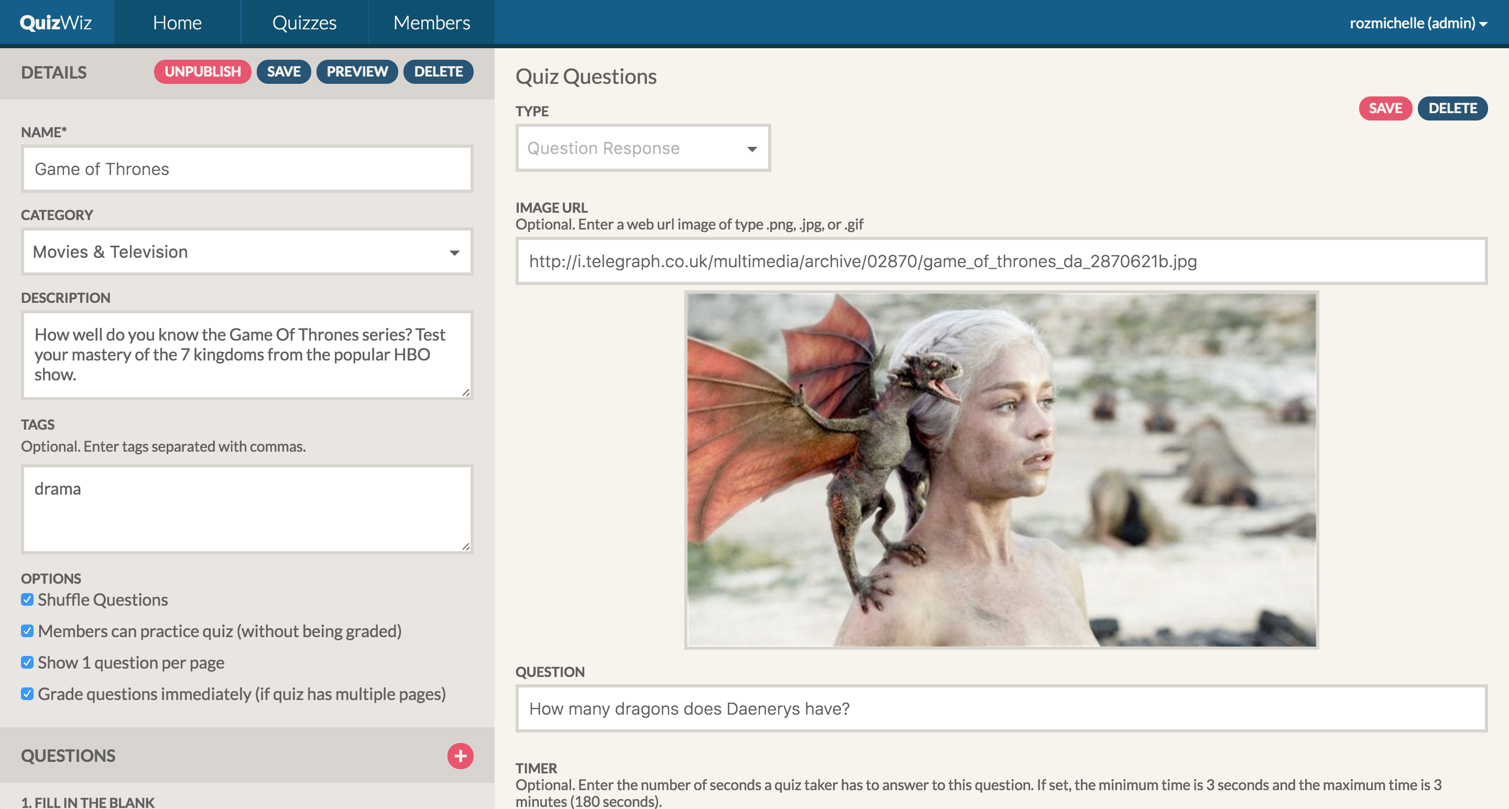Preview the quiz
The image size is (1509, 809).
coord(357,71)
